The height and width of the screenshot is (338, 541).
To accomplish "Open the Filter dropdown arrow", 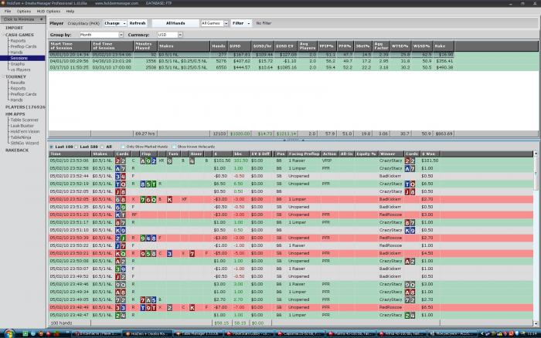I will (x=248, y=23).
